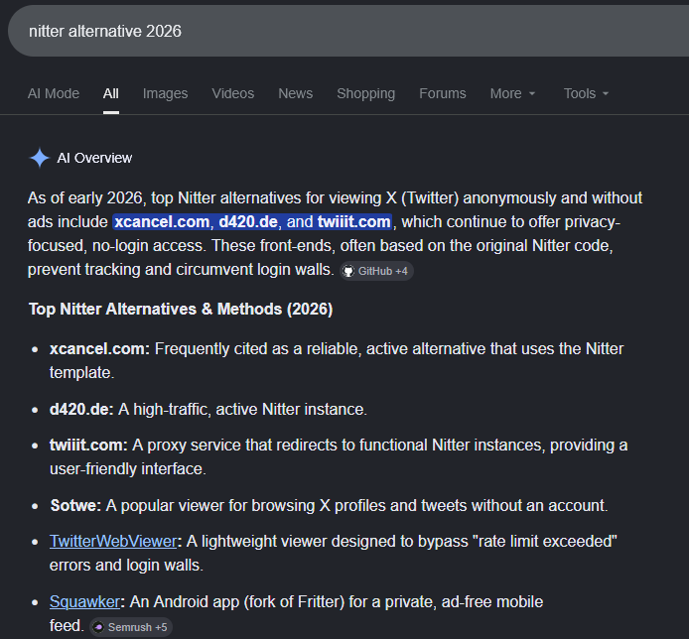Select the All results tab
Screen dimensions: 689x639
(111, 93)
